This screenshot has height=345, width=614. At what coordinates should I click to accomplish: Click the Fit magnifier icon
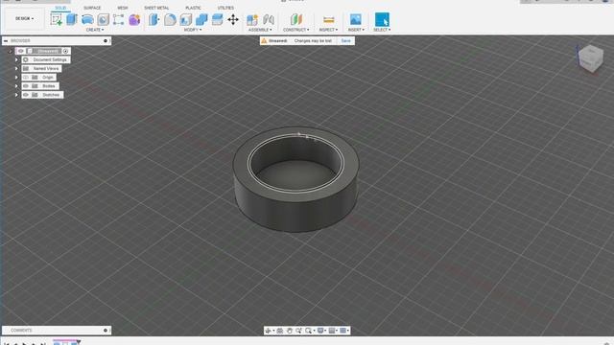309,331
